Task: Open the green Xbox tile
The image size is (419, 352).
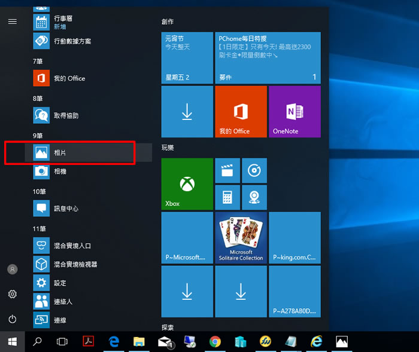Action: [187, 184]
